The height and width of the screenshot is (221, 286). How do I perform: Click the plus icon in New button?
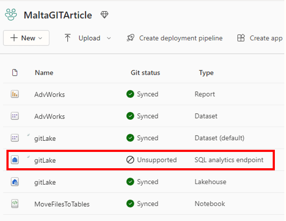pyautogui.click(x=14, y=38)
